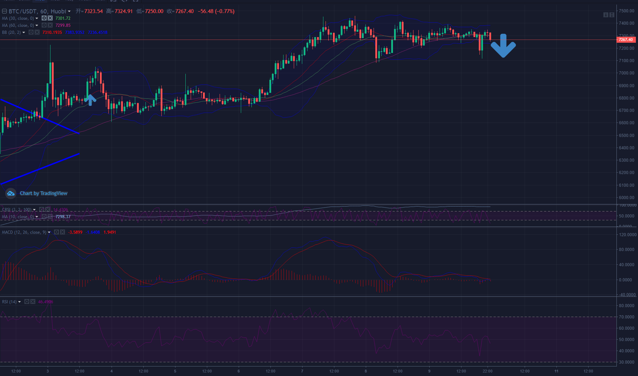Screen dimensions: 638x376
Task: Collapse the BTC/USDT legend with the box toggle
Action: [5, 11]
